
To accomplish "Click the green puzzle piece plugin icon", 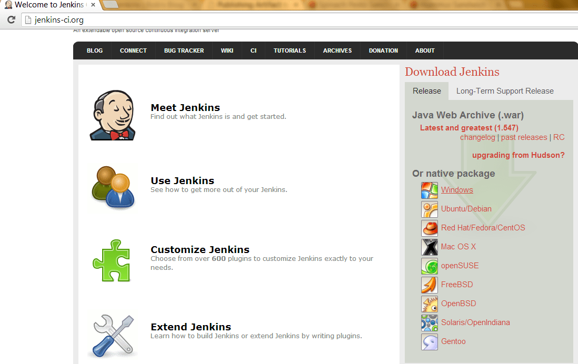I will tap(111, 261).
